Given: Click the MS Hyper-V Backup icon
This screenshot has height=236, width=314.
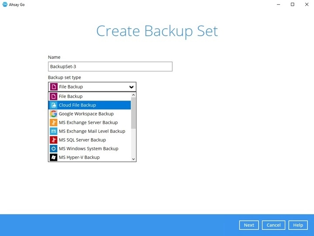Looking at the screenshot, I should coord(54,157).
